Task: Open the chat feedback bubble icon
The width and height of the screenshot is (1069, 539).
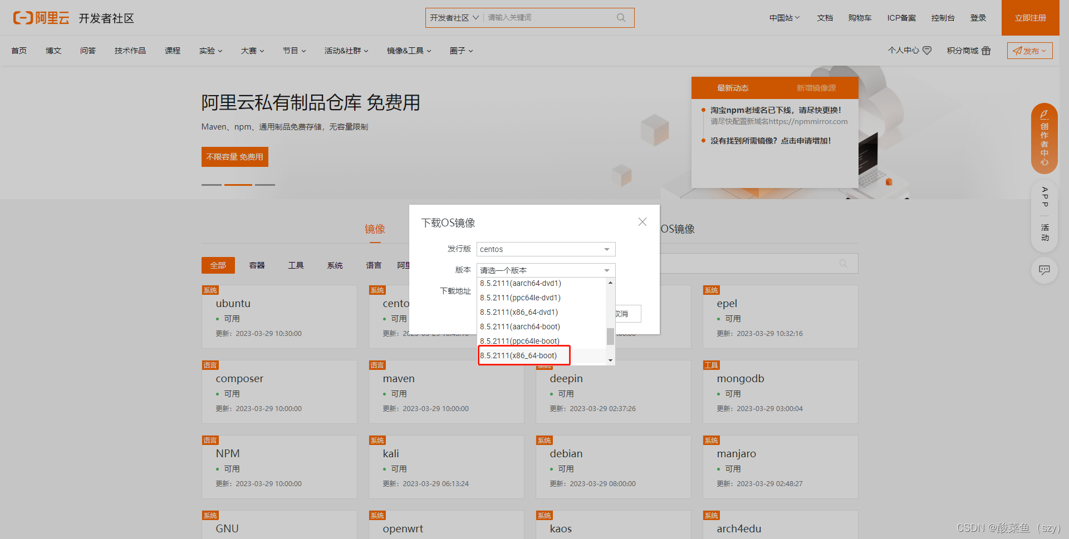Action: pos(1045,270)
